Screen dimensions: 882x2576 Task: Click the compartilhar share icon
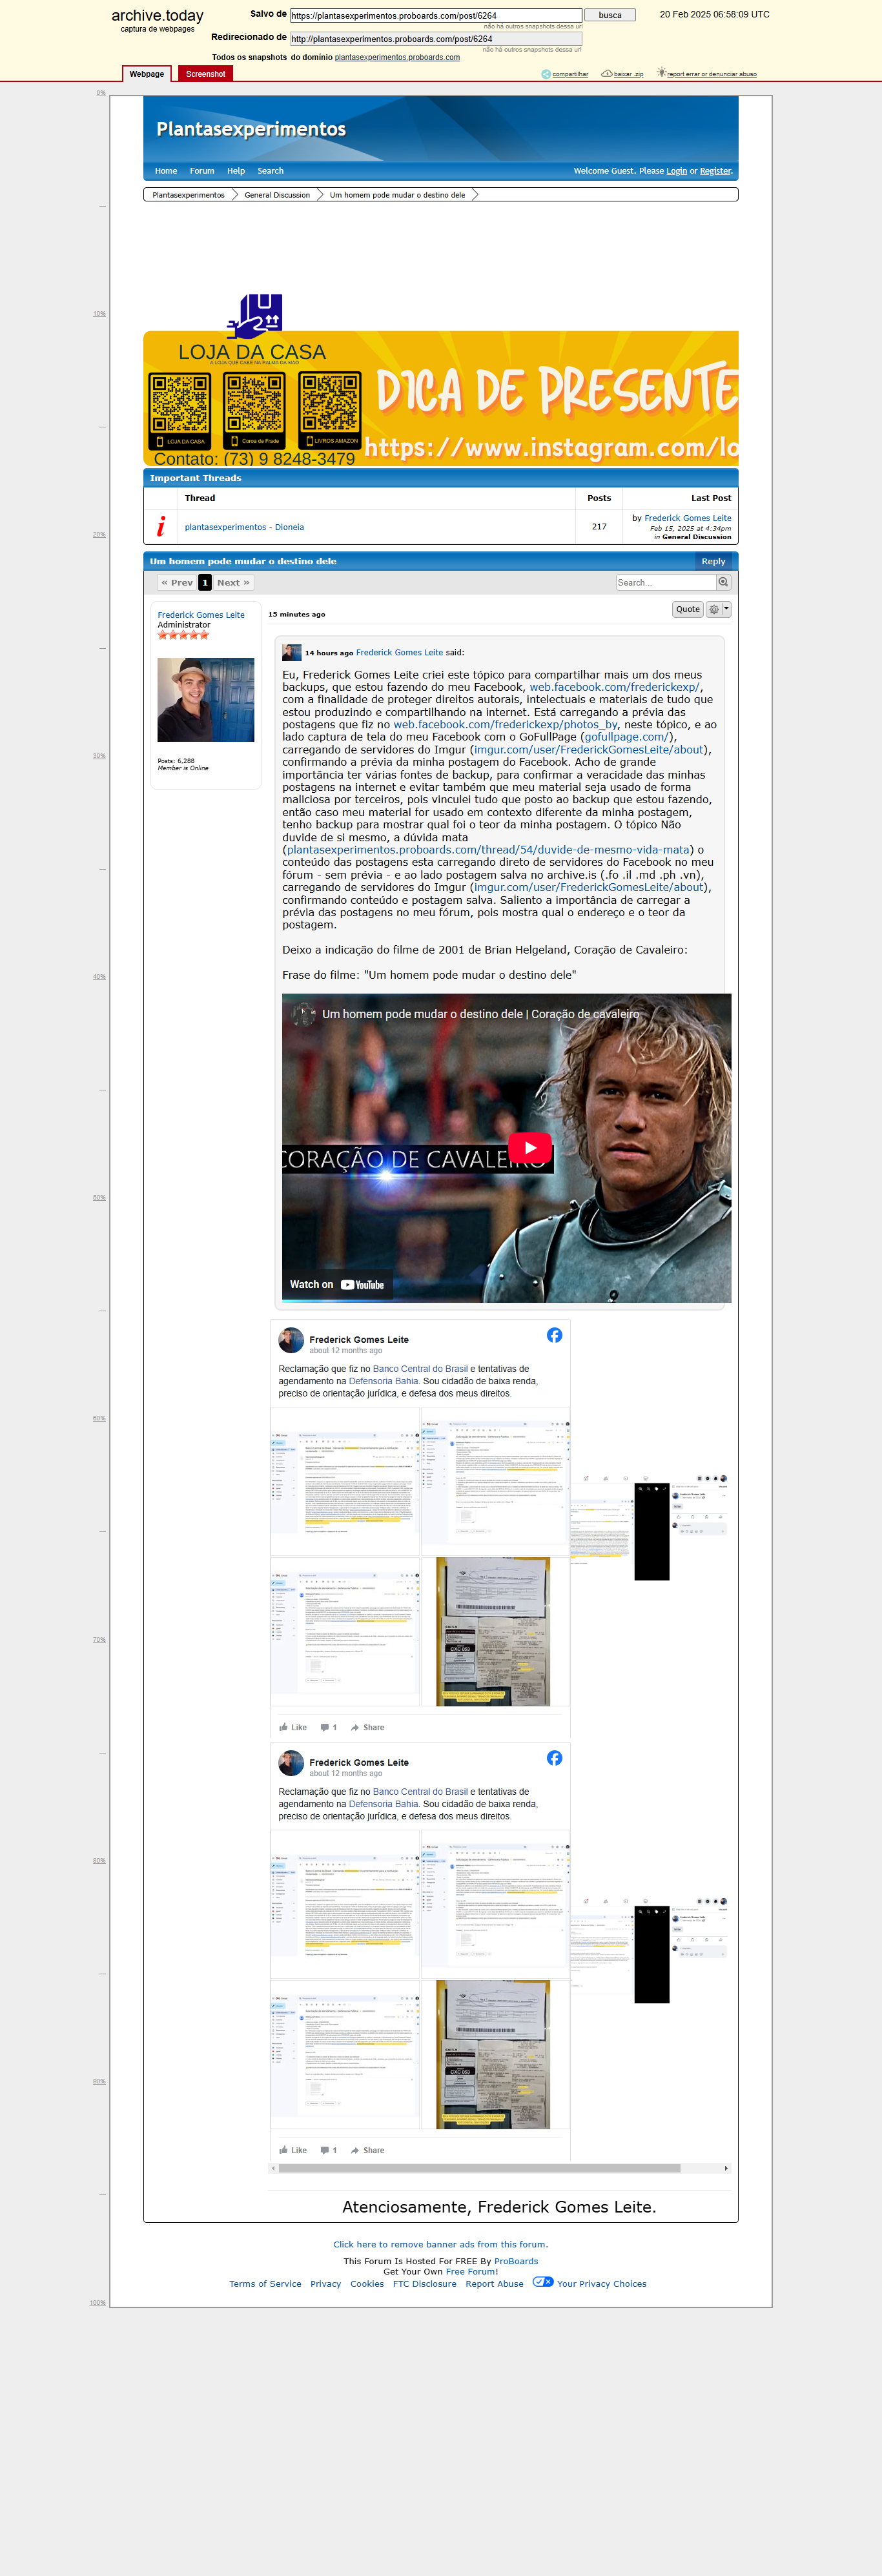[546, 74]
